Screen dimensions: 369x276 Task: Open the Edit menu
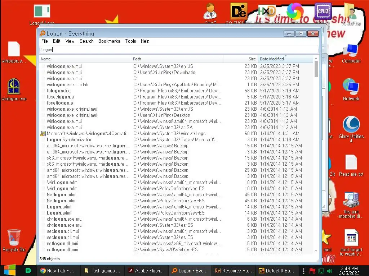click(57, 41)
